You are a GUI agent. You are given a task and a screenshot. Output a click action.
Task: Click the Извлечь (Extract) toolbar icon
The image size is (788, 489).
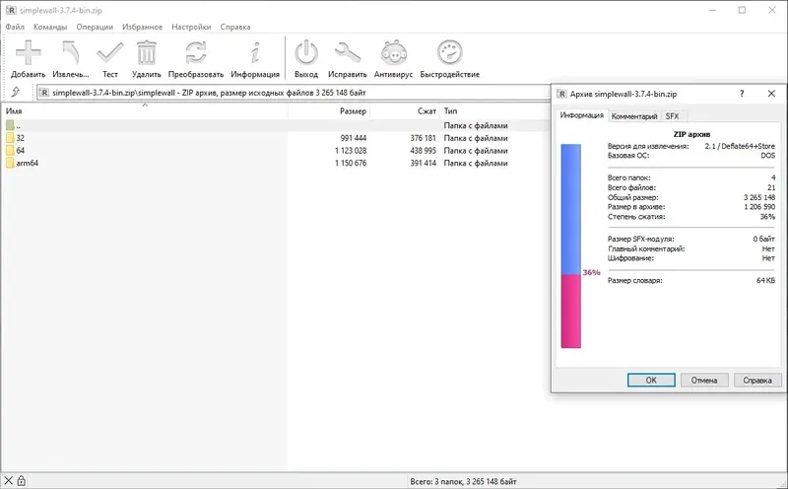point(70,53)
